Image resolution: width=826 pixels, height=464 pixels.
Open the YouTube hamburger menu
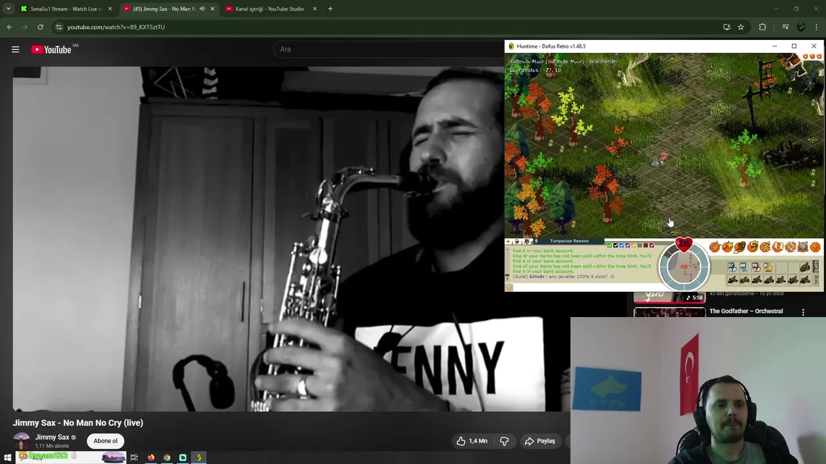[x=15, y=49]
